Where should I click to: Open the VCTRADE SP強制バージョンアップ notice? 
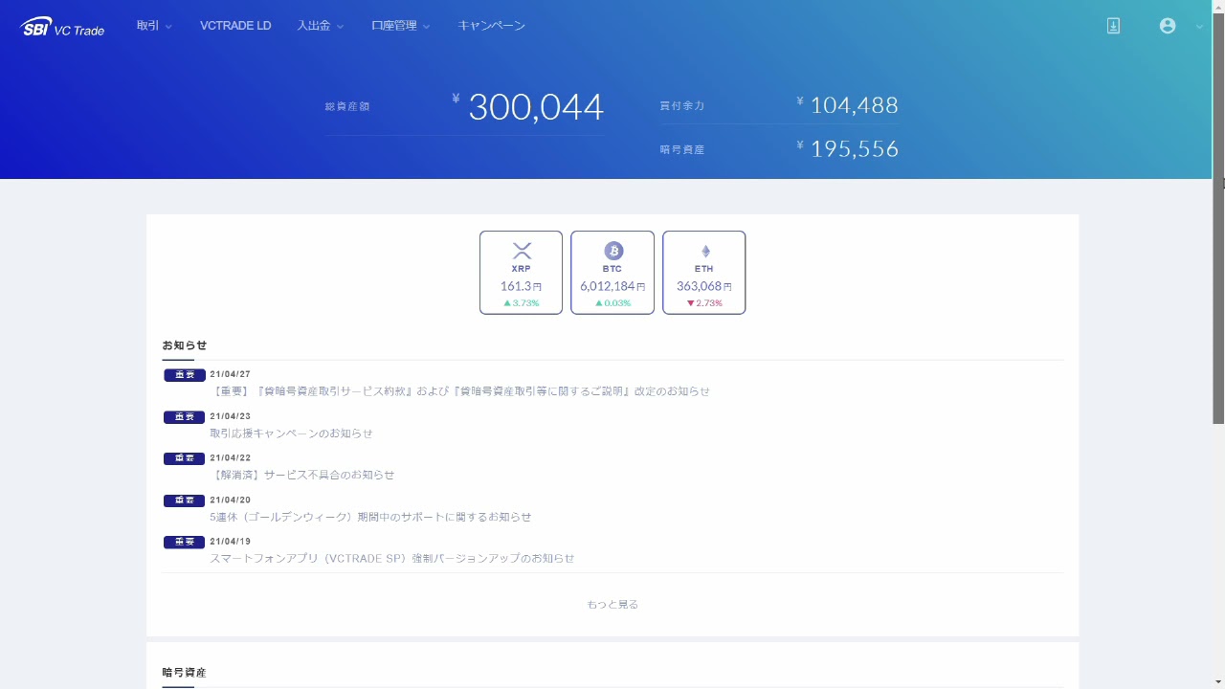point(392,558)
